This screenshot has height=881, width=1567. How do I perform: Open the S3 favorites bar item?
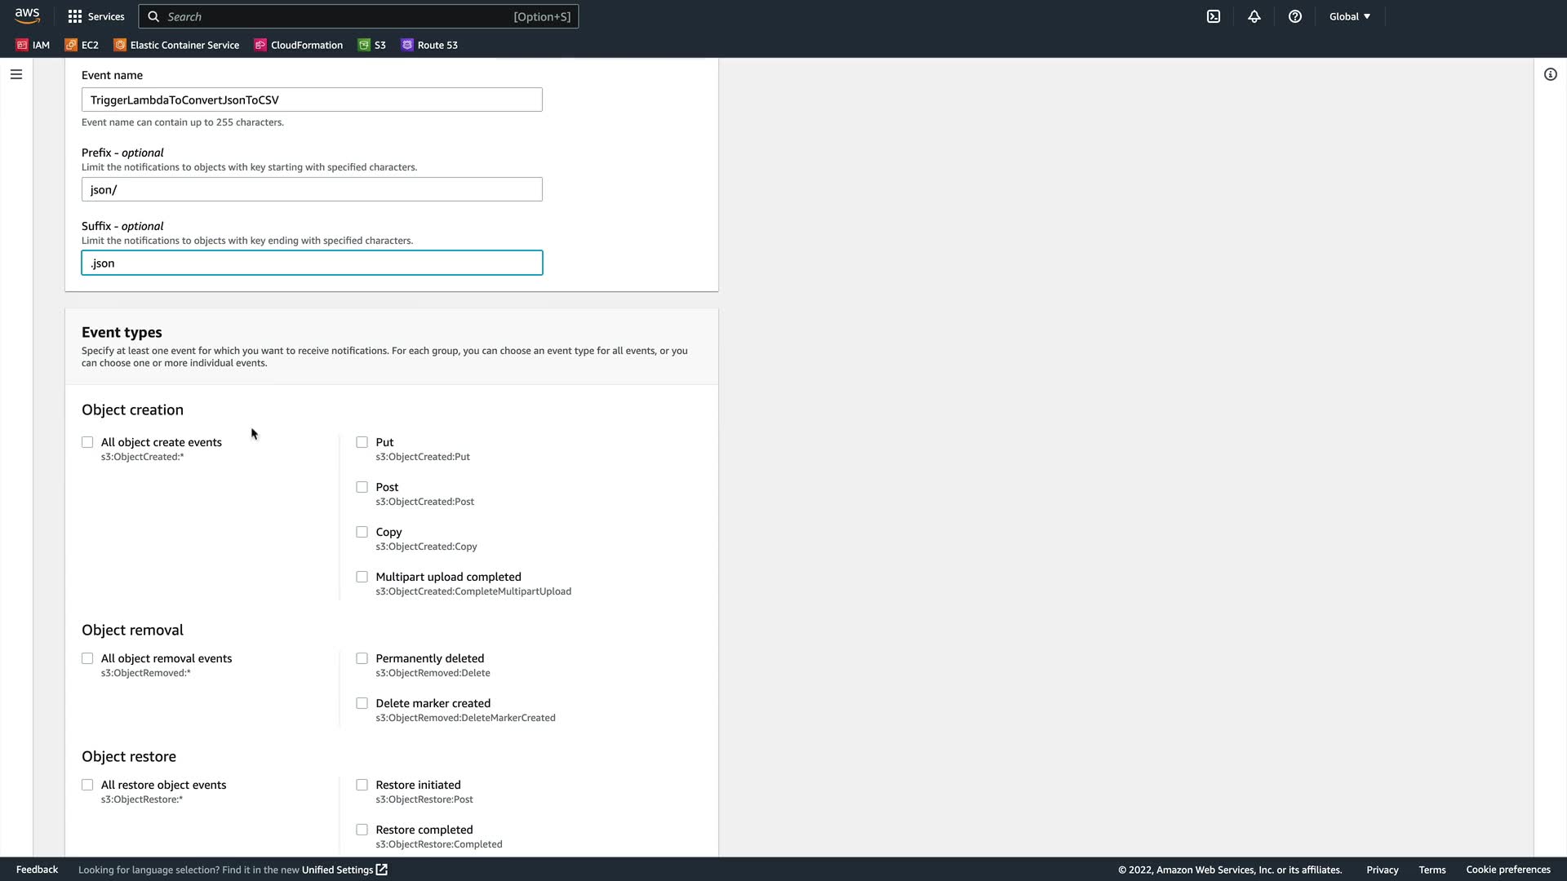[372, 45]
